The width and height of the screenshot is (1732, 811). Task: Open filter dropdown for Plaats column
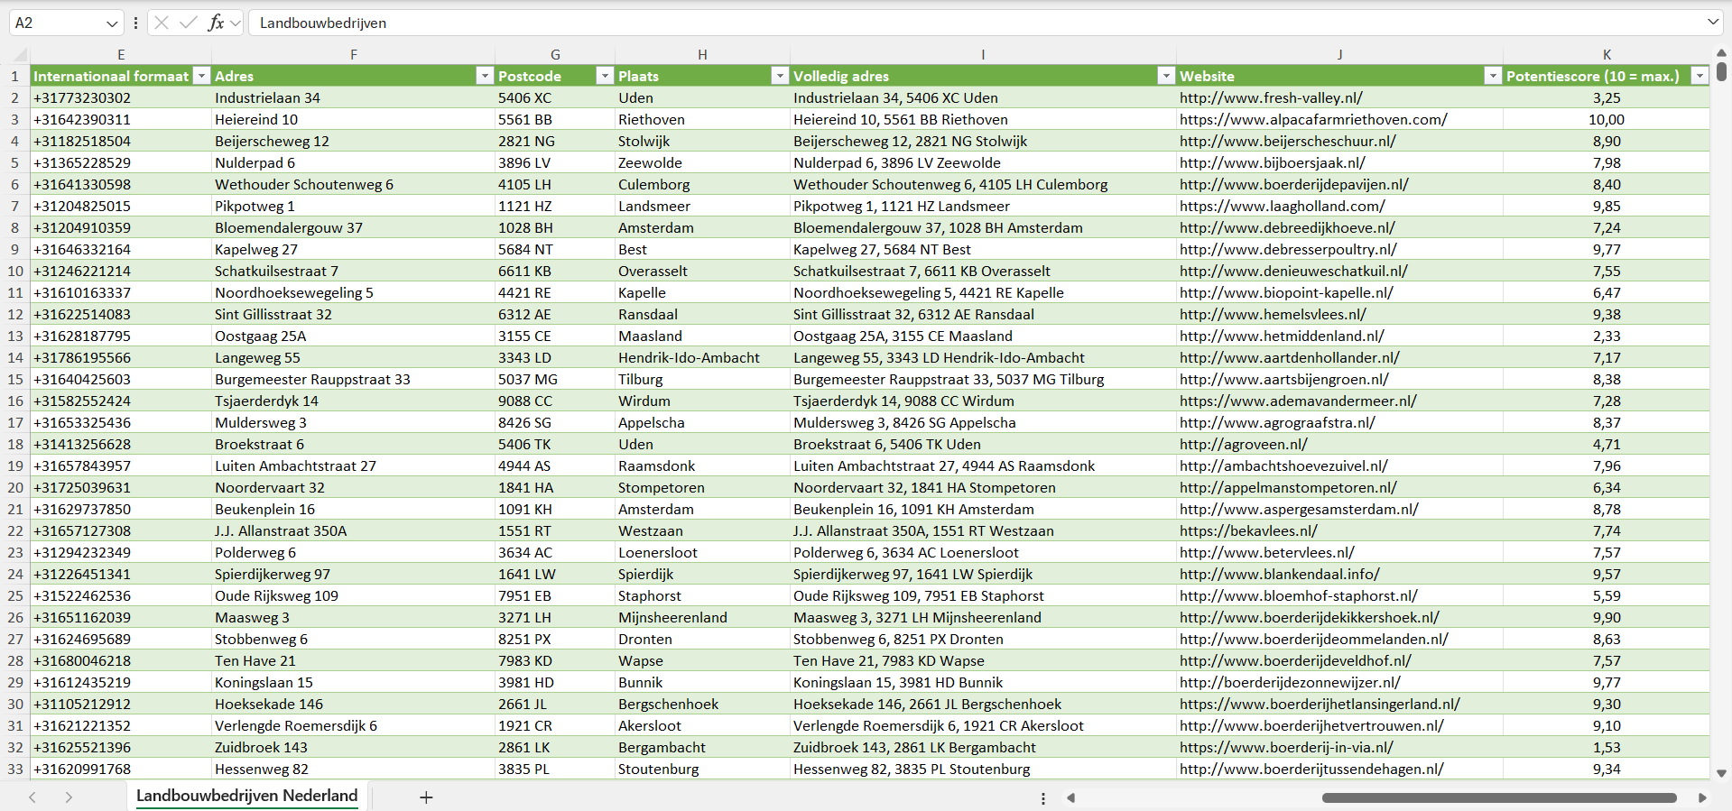780,76
